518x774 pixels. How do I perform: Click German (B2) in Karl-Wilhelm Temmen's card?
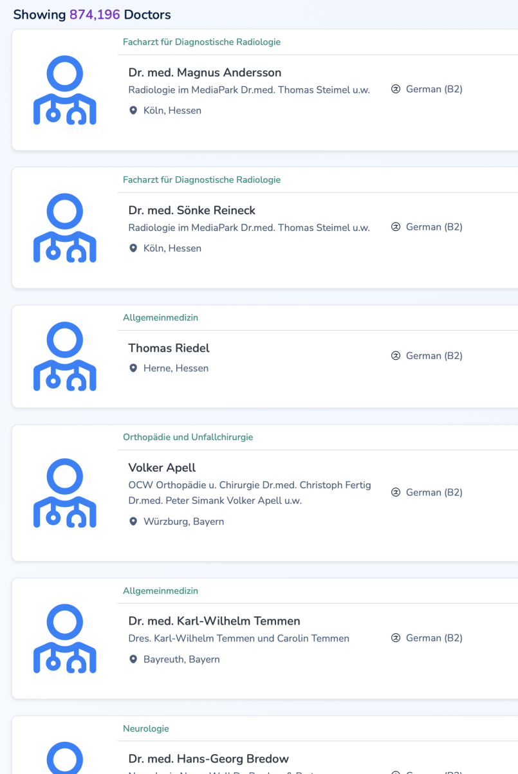pos(434,638)
